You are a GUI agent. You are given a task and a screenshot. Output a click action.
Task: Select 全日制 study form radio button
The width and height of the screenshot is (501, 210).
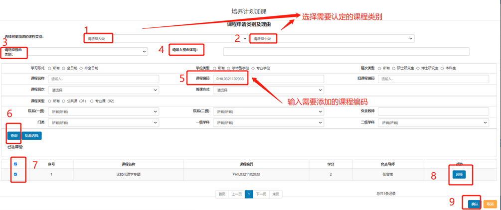64,68
